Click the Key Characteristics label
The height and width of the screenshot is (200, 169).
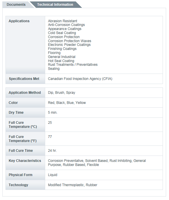pyautogui.click(x=25, y=161)
